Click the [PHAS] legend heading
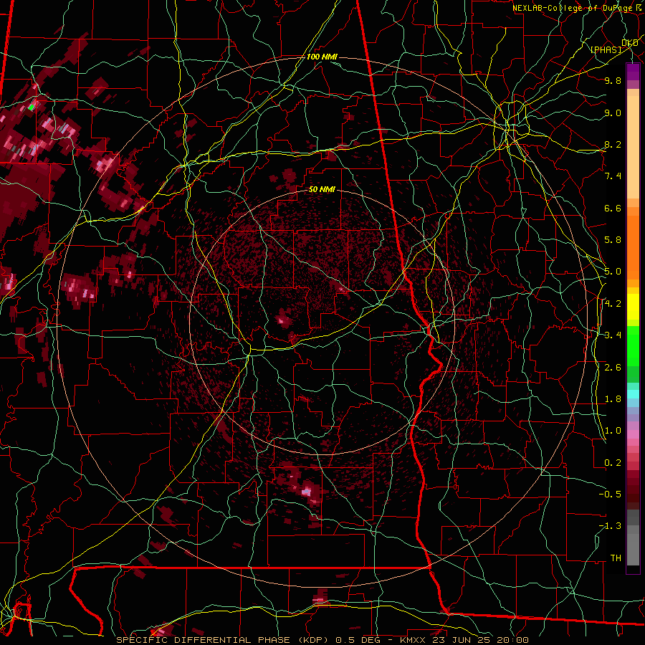Viewport: 645px width, 645px height. click(x=606, y=49)
